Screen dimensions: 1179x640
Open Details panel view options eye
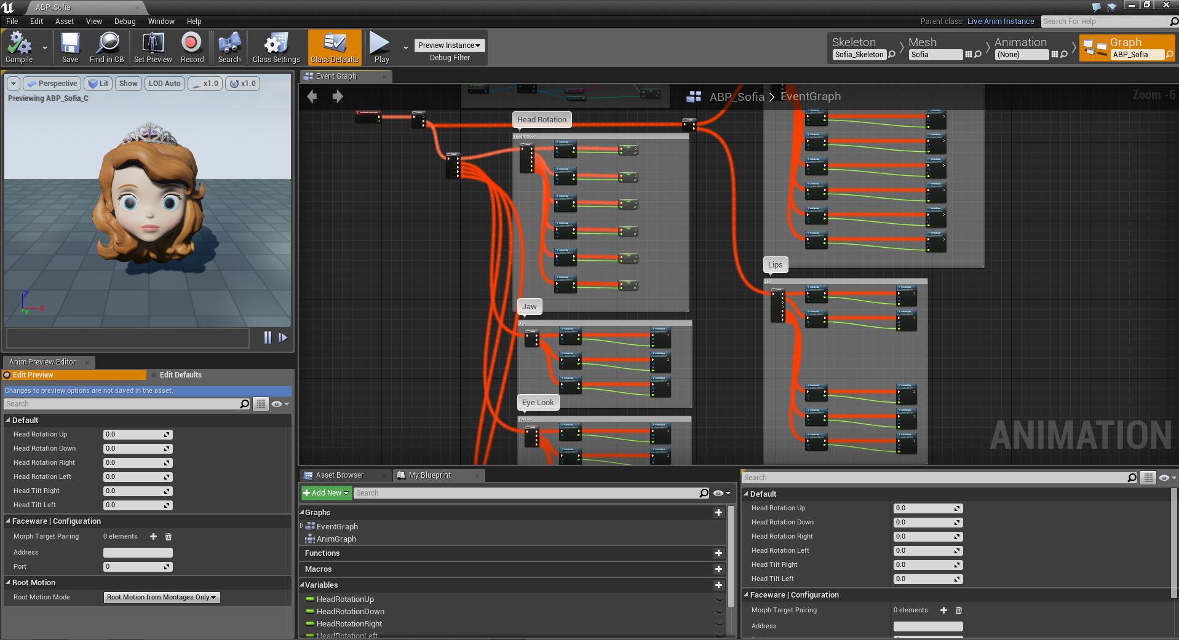[1167, 478]
